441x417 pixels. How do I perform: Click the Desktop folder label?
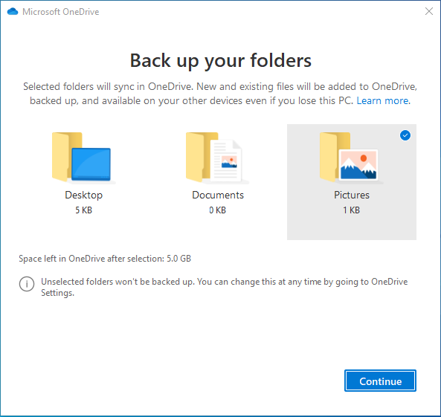83,195
